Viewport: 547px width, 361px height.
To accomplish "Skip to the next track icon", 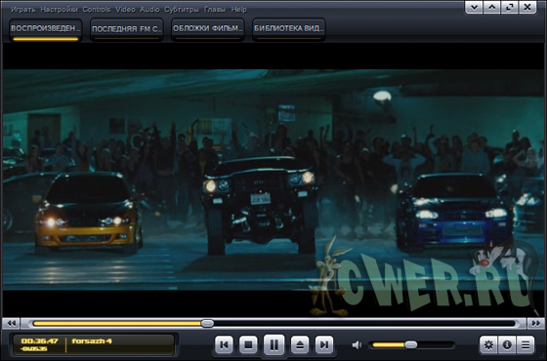I will [x=324, y=345].
